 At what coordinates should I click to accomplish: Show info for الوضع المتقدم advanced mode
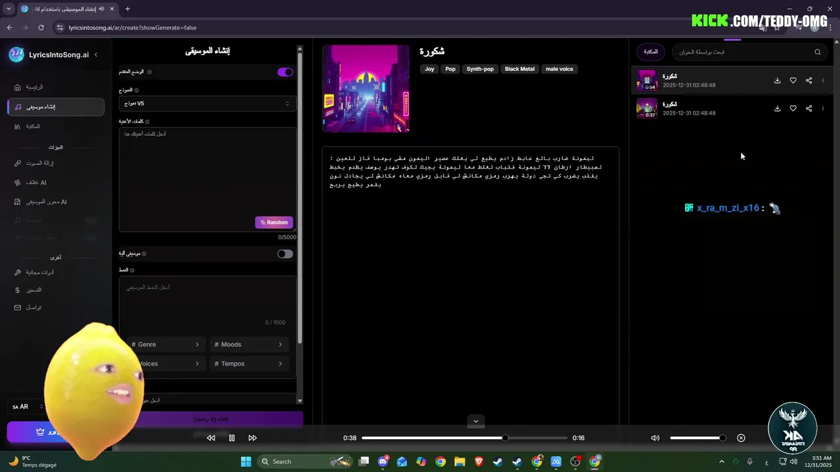coord(150,72)
